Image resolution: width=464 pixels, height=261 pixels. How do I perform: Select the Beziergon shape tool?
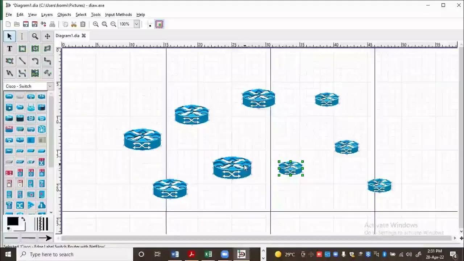click(x=9, y=61)
